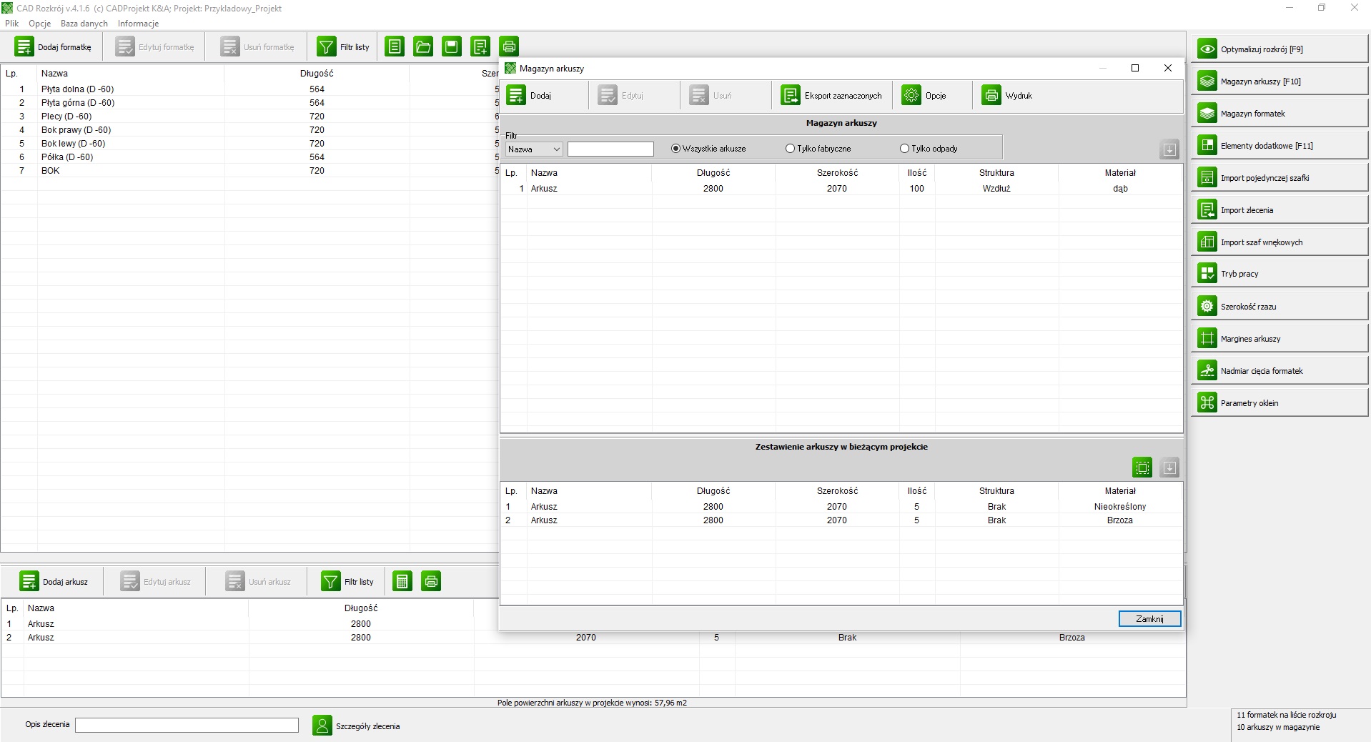Click Eksport zaznaczonych in the dialog

[x=832, y=96]
